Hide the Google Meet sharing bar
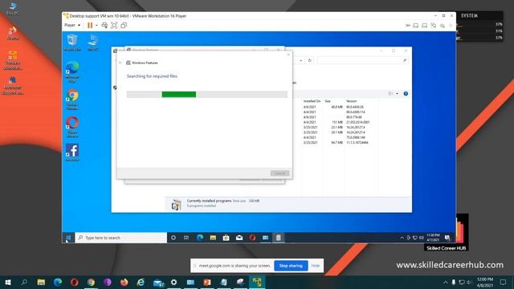The image size is (514, 289). (316, 266)
